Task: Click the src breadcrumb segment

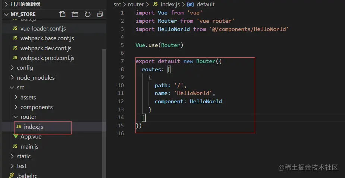Action: point(117,4)
